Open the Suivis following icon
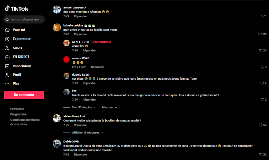The image size is (269, 160). [7, 48]
